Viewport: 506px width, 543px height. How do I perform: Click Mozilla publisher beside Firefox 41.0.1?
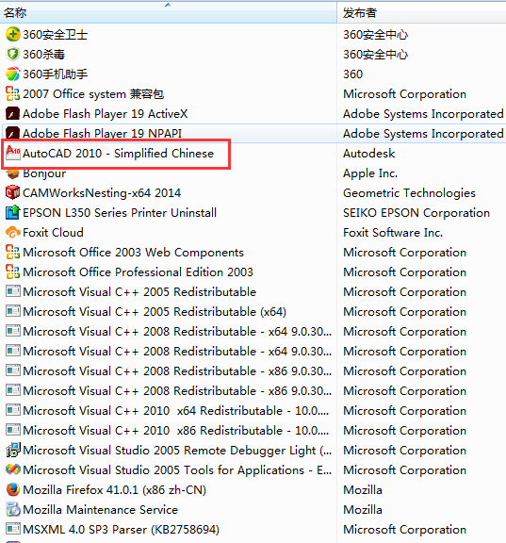(363, 489)
